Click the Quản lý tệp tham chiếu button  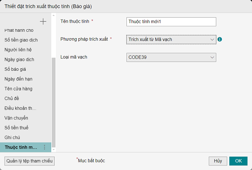tap(29, 161)
